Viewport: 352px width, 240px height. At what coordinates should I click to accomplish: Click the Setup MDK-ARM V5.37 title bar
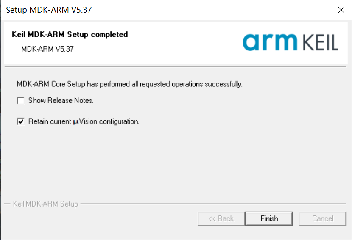(x=170, y=10)
